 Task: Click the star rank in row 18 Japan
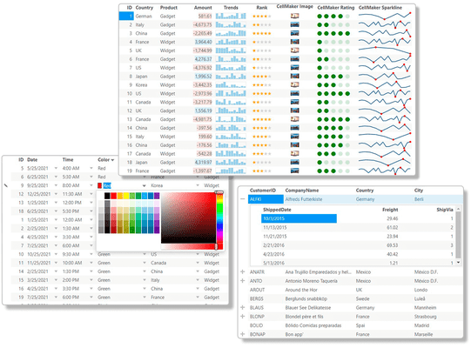262,162
